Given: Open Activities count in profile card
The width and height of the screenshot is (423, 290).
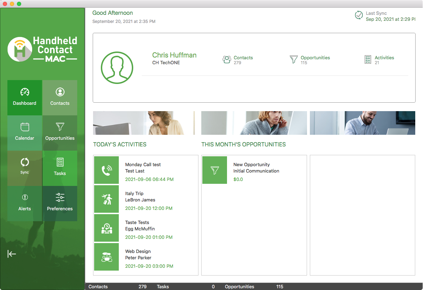Looking at the screenshot, I should [379, 60].
